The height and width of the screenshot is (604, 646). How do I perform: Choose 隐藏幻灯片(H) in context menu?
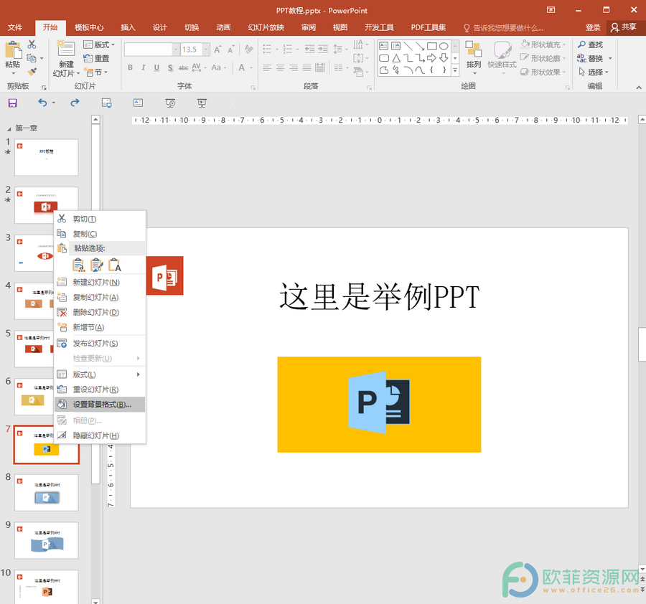(100, 435)
